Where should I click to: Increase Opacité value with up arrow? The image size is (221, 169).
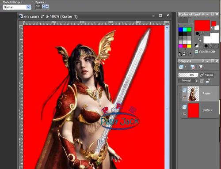tap(44, 6)
